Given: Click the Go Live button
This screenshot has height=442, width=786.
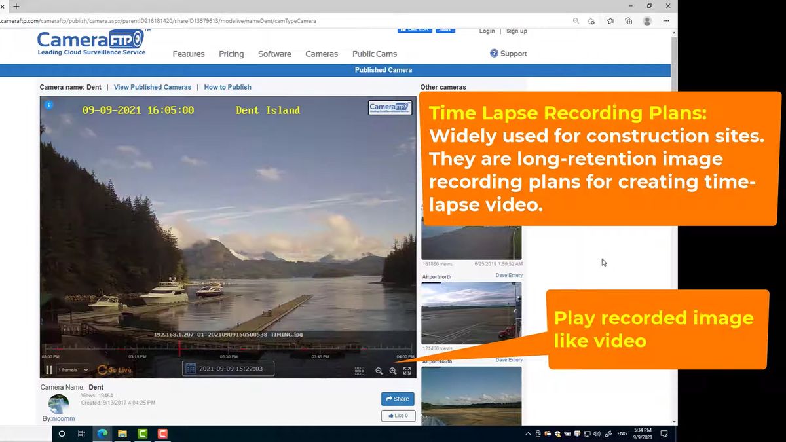Looking at the screenshot, I should [115, 370].
